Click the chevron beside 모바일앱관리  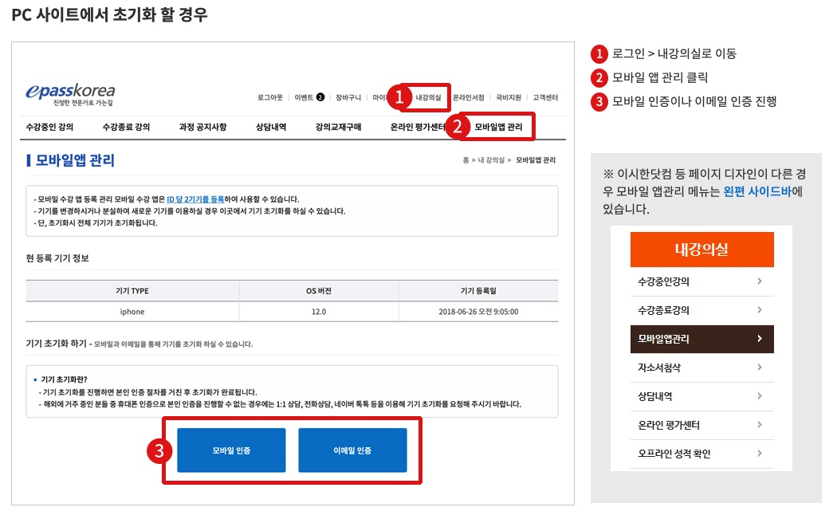coord(760,339)
